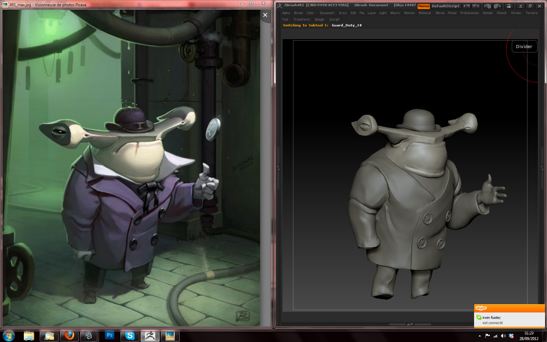This screenshot has height=342, width=547.
Task: Open the Movie palette menu
Action: (x=440, y=13)
